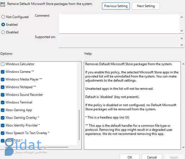The height and width of the screenshot is (159, 185).
Task: Uncheck the Windows Media Player checkbox
Action: [x=3, y=80]
